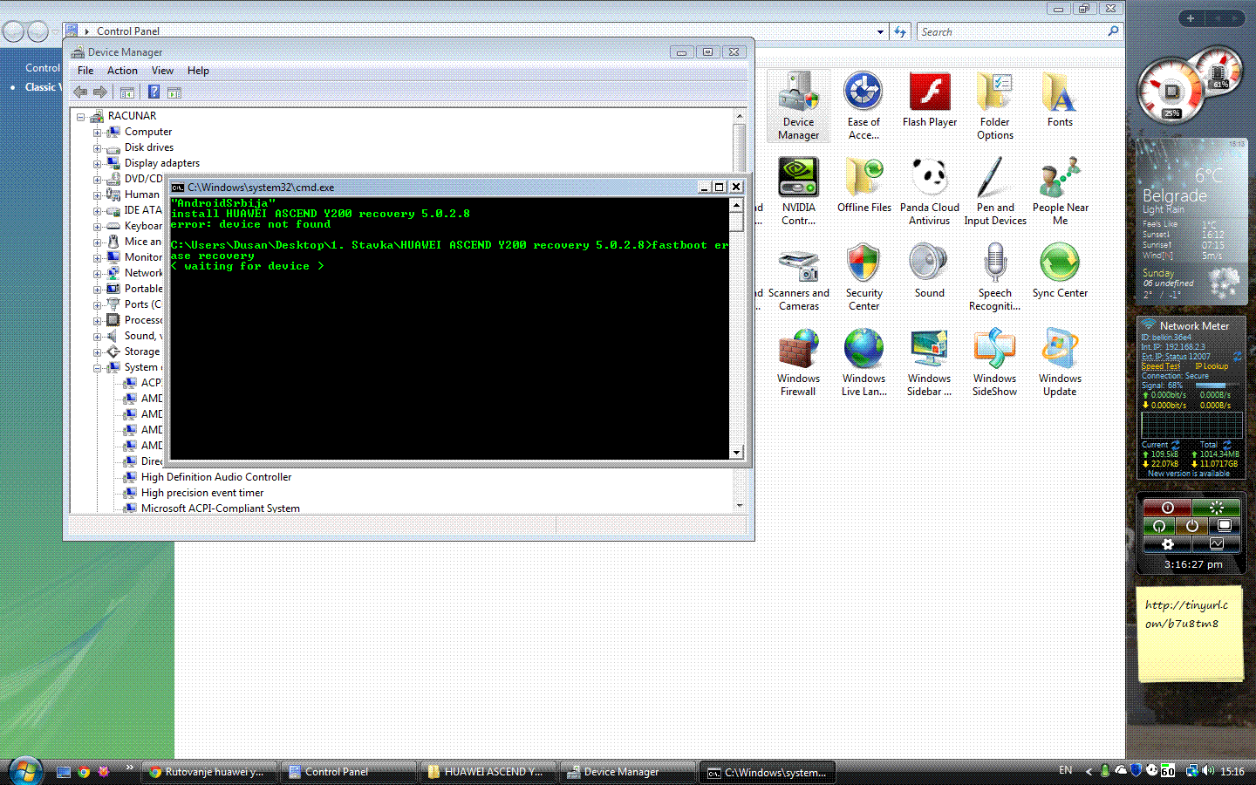Launch NVIDIA Control Panel icon
The image size is (1256, 785).
[x=798, y=191]
